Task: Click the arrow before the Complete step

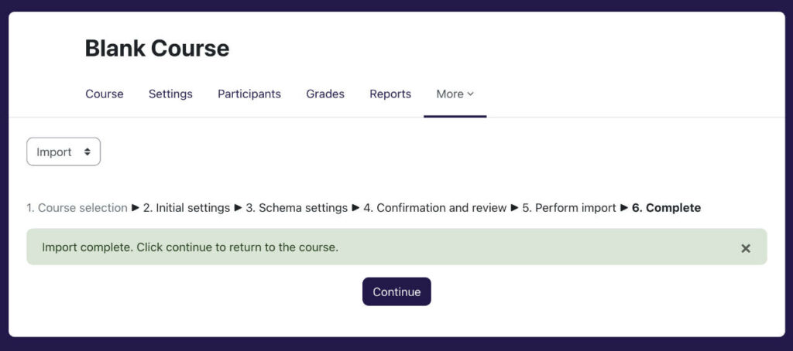Action: (624, 208)
